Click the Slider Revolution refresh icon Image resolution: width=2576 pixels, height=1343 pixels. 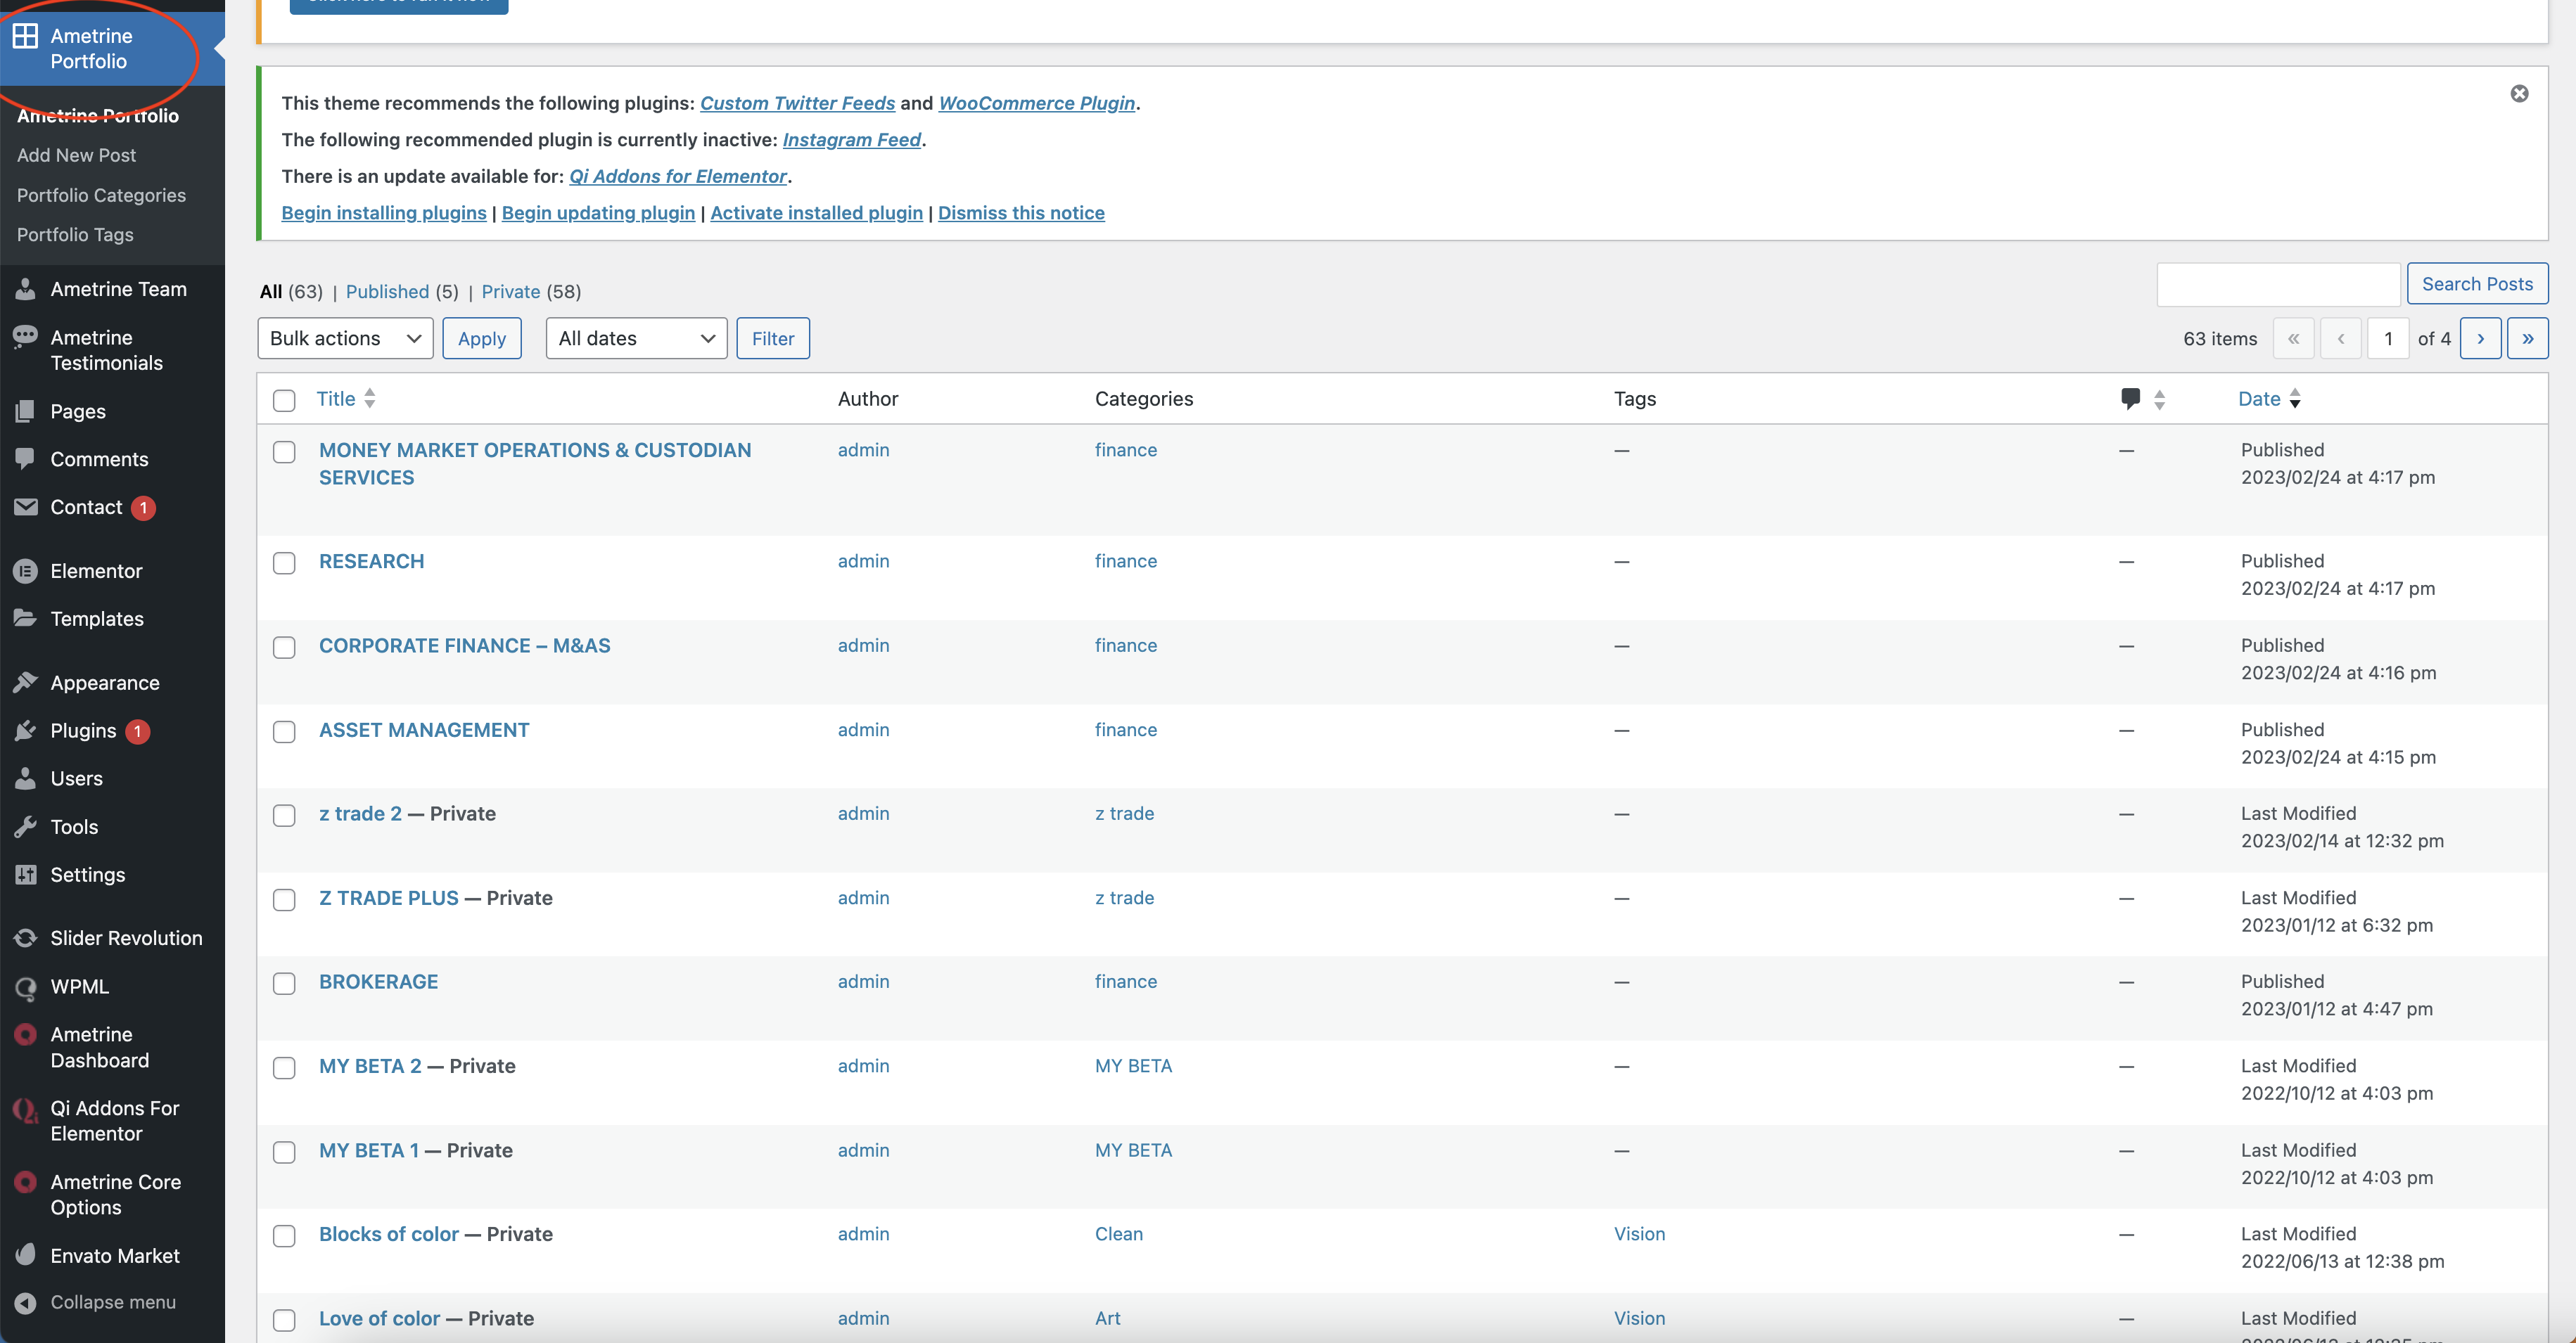point(26,938)
